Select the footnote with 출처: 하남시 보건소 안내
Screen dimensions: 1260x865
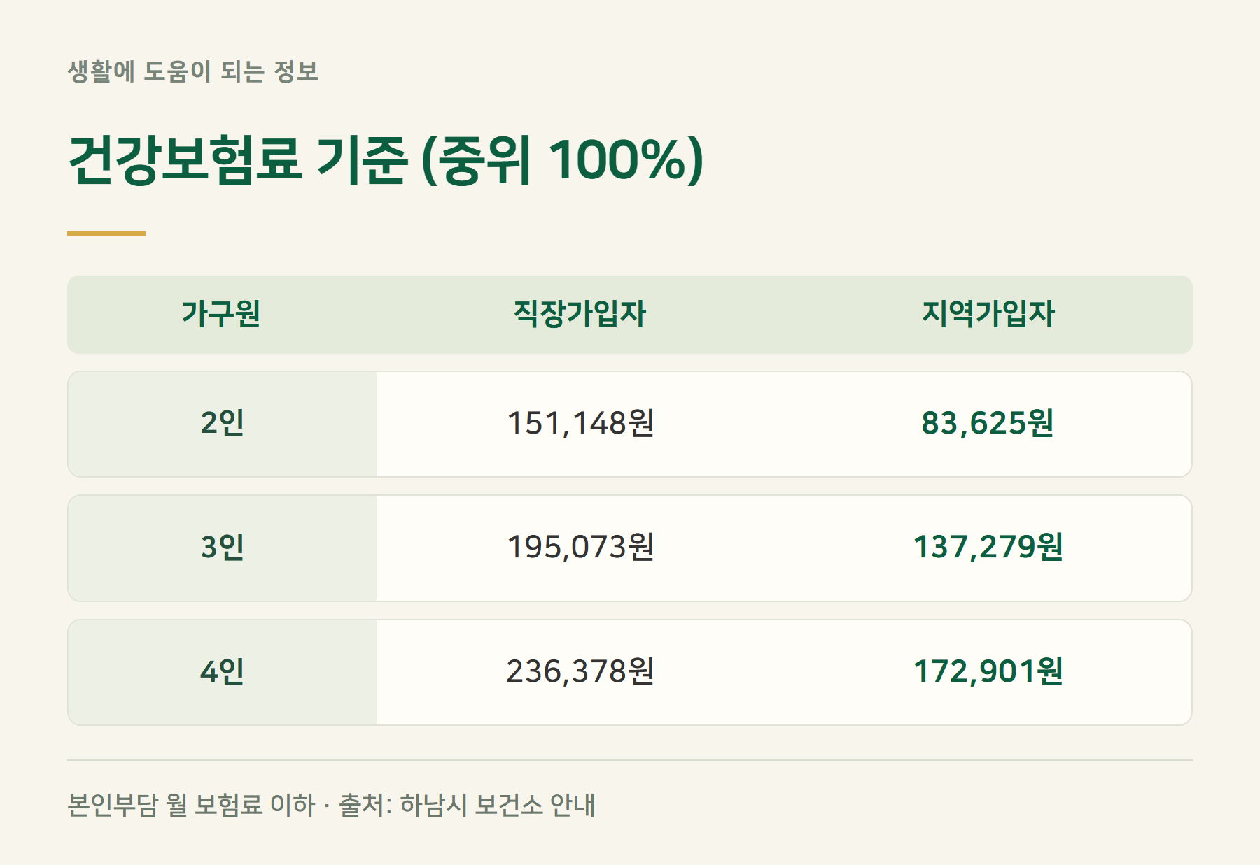(331, 805)
